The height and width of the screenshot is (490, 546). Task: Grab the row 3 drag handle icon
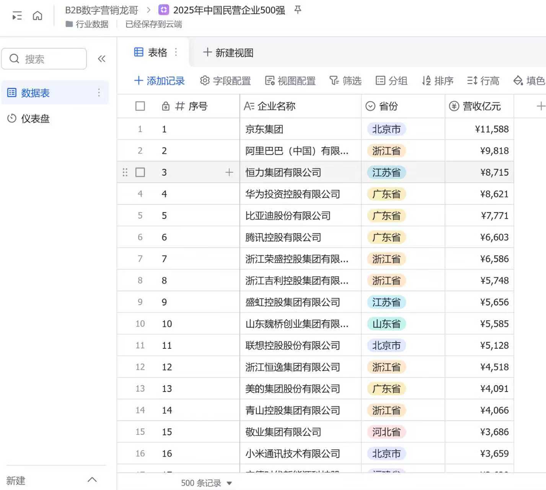click(x=125, y=172)
